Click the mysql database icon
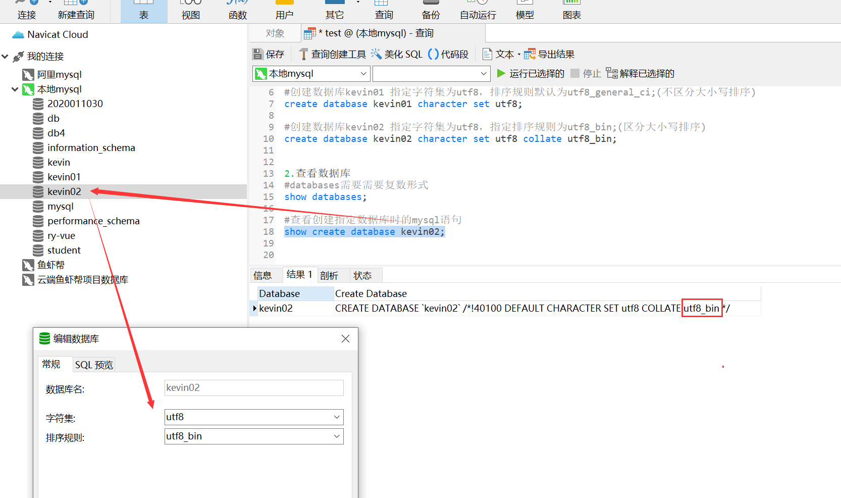The width and height of the screenshot is (841, 498). [38, 207]
